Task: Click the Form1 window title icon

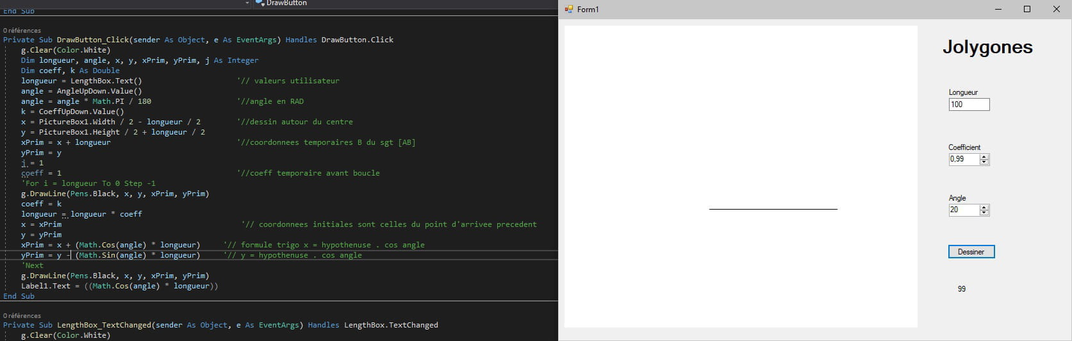Action: click(568, 9)
